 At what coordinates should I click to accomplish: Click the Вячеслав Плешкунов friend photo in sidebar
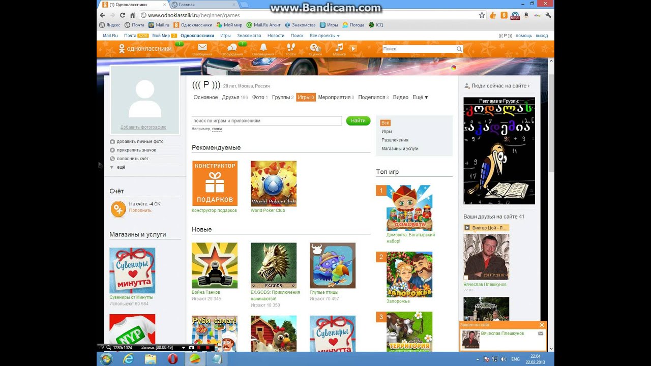[486, 257]
